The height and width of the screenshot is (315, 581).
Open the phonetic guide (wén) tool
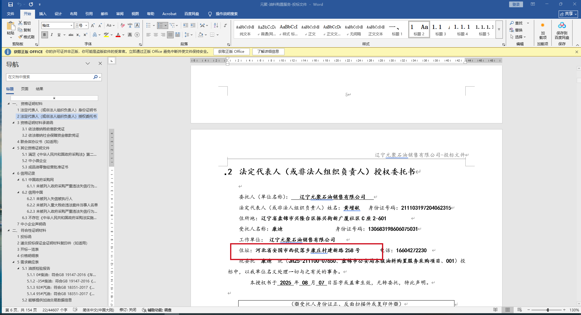[130, 25]
